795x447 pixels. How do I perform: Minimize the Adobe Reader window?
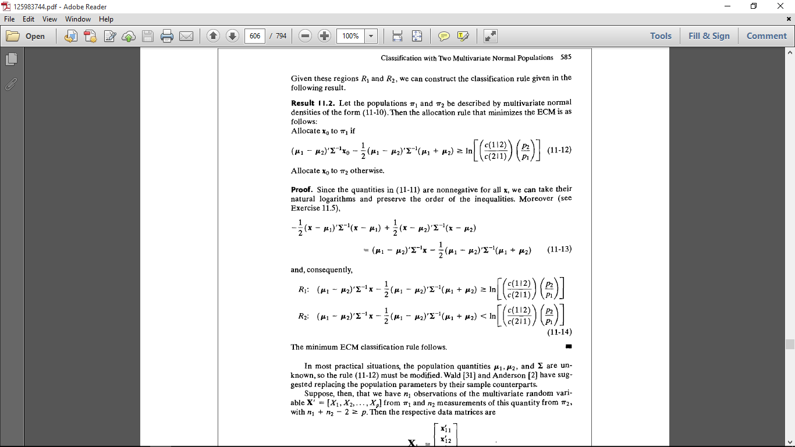pos(727,6)
